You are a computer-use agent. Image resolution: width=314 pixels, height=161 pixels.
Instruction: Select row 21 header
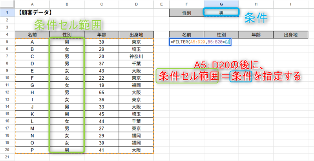click(7, 157)
